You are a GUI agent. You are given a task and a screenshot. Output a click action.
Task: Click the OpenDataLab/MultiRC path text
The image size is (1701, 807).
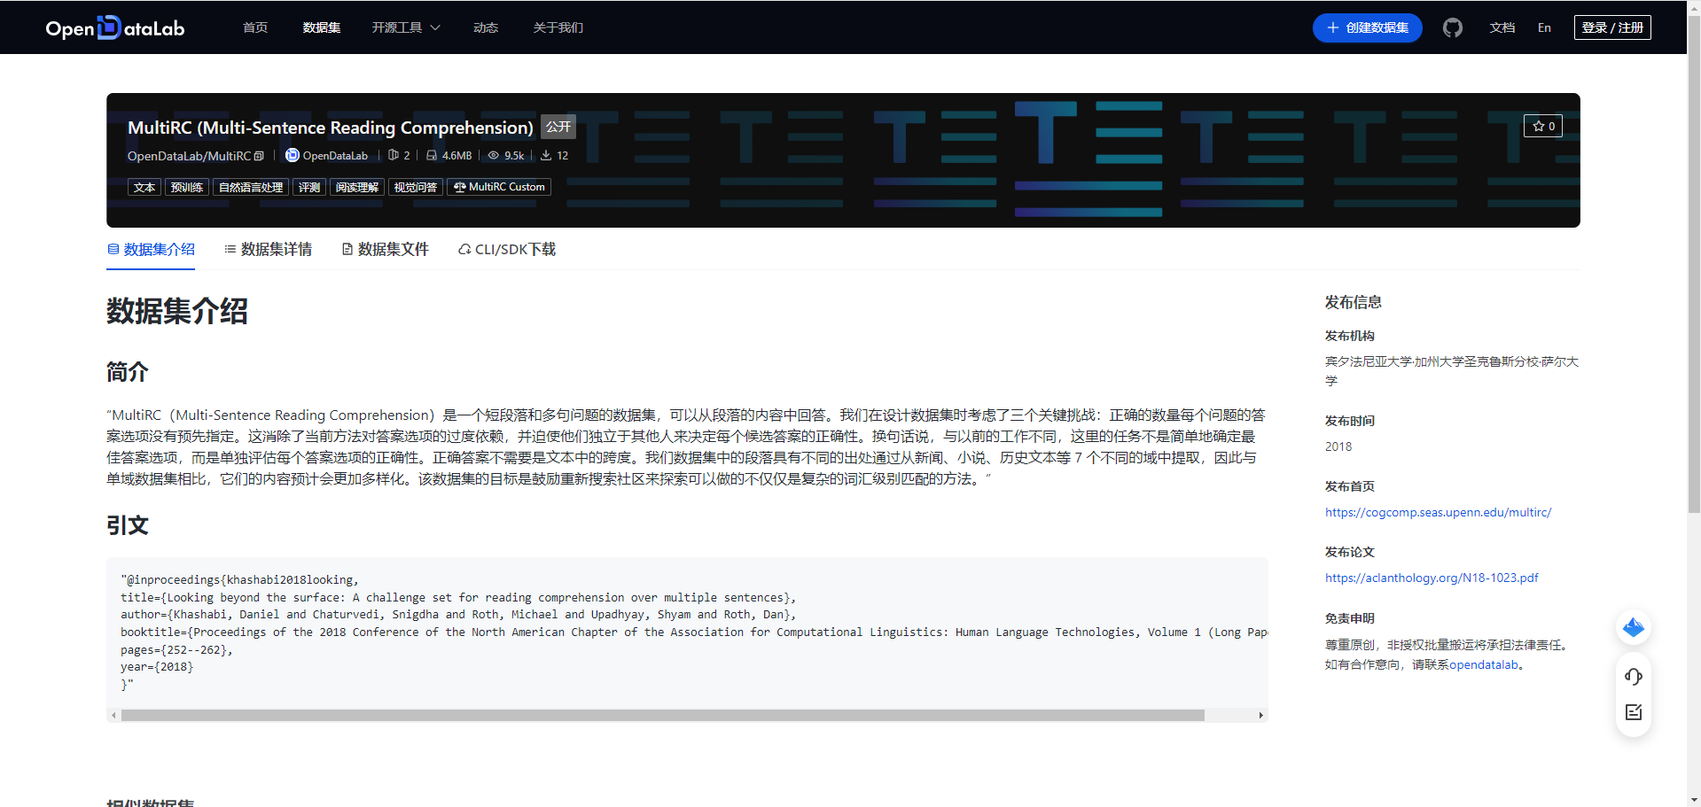189,156
